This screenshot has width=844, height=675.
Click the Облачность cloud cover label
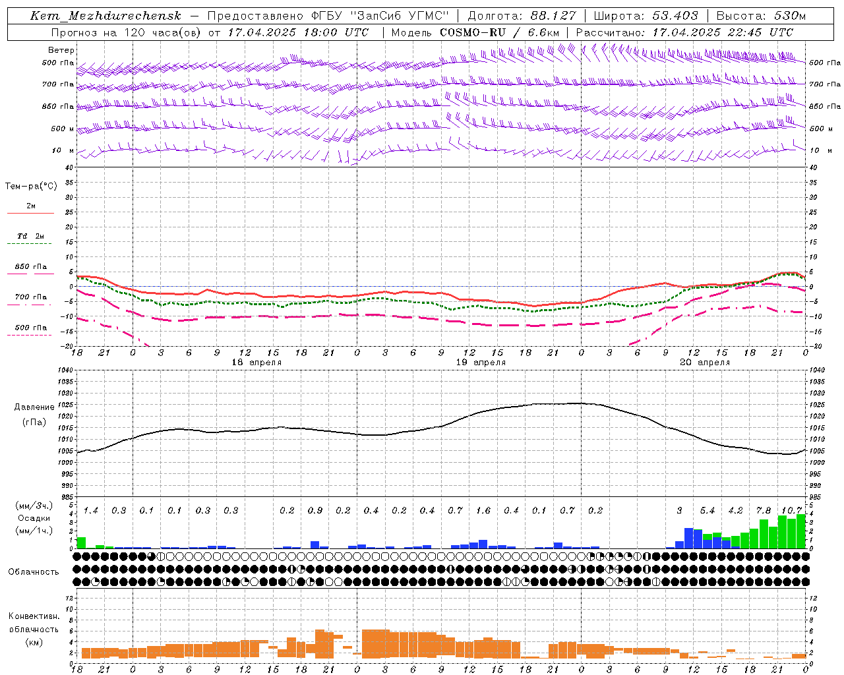[x=34, y=572]
